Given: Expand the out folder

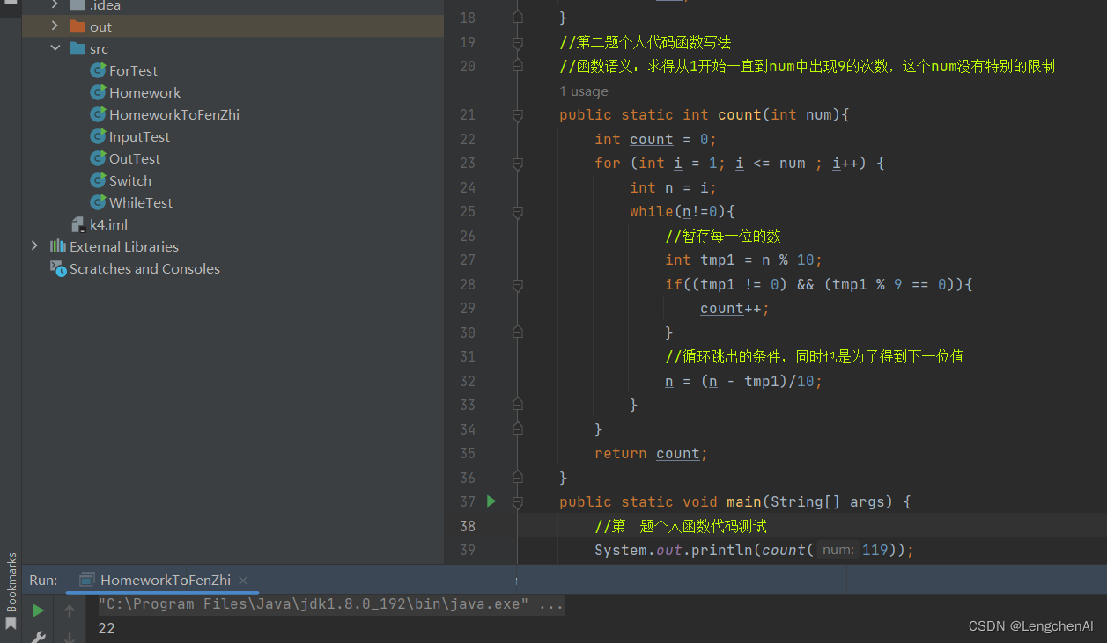Looking at the screenshot, I should (x=55, y=26).
